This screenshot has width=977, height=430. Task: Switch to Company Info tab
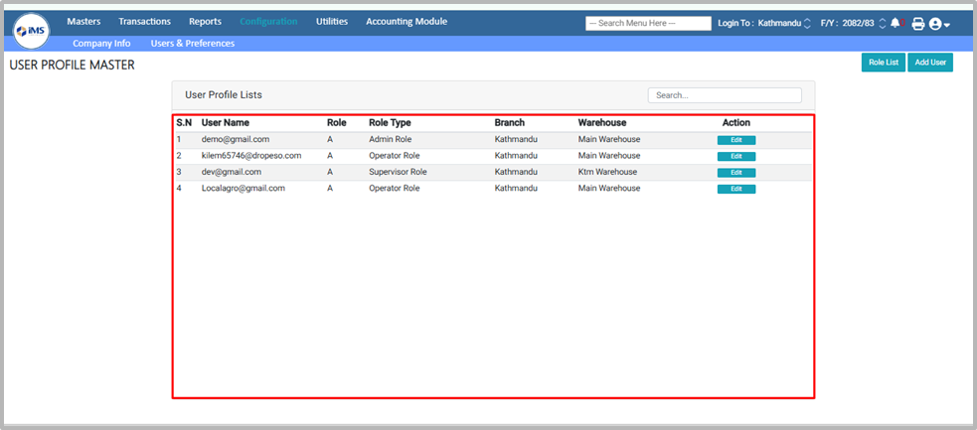[101, 44]
